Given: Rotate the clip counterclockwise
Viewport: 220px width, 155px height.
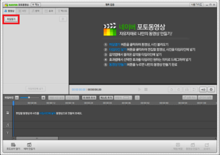Looking at the screenshot, I should point(171,89).
